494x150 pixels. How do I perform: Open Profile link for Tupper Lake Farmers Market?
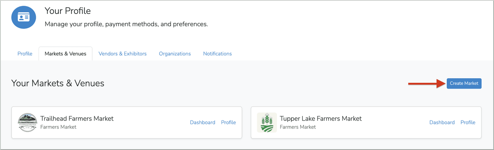(x=468, y=123)
